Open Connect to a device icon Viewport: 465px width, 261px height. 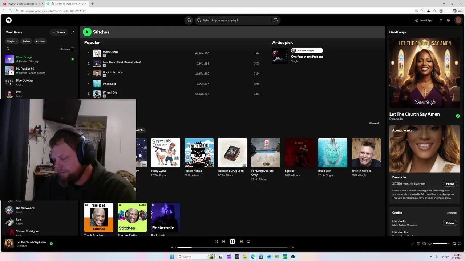(x=424, y=244)
